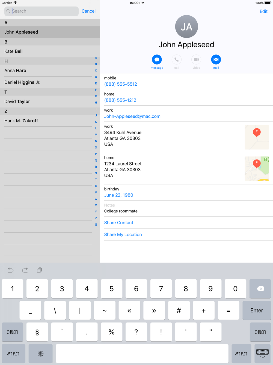The height and width of the screenshot is (365, 273).
Task: Cancel the contact search
Action: pyautogui.click(x=88, y=11)
